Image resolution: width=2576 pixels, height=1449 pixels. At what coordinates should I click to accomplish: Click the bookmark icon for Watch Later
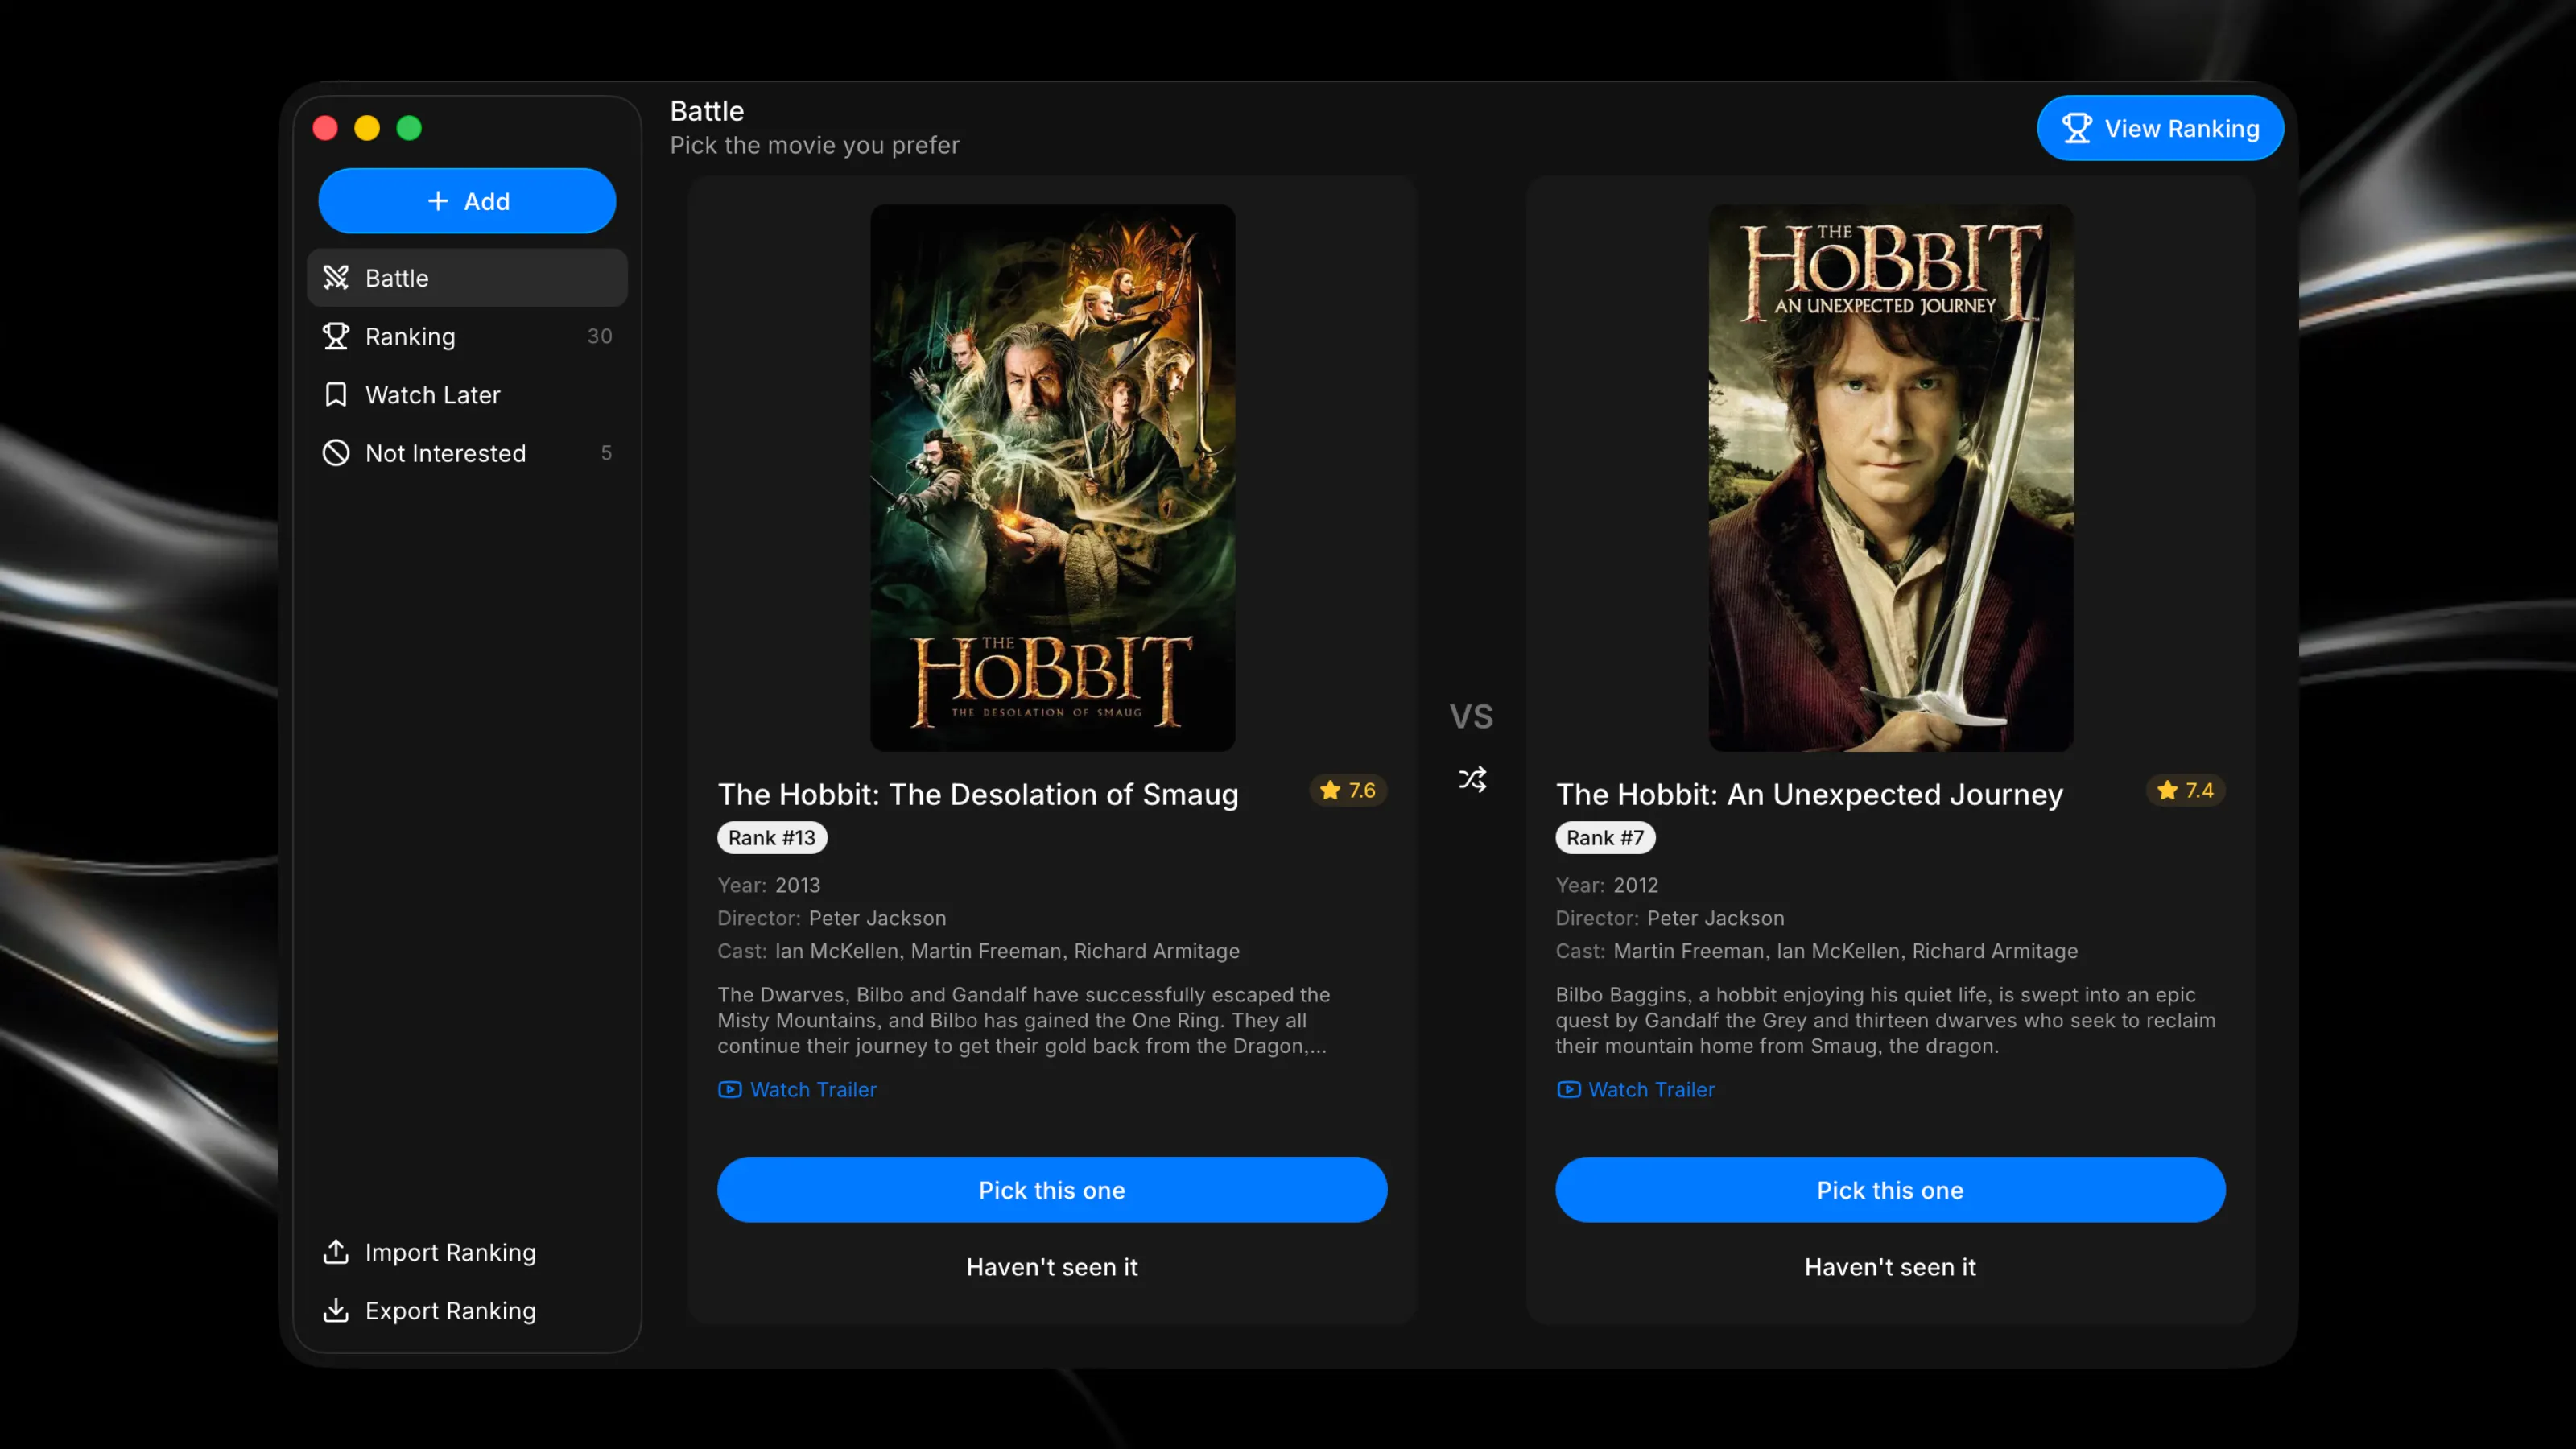pyautogui.click(x=336, y=394)
